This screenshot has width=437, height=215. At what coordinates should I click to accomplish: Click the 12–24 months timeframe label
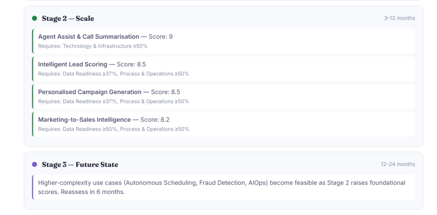(x=398, y=164)
